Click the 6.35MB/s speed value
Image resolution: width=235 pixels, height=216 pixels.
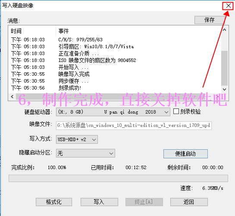(x=213, y=188)
